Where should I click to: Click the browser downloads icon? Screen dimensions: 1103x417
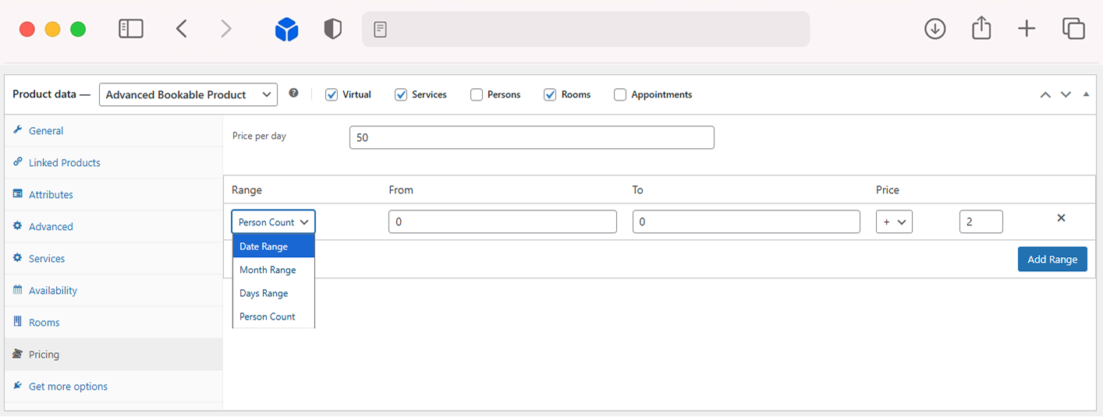(935, 29)
